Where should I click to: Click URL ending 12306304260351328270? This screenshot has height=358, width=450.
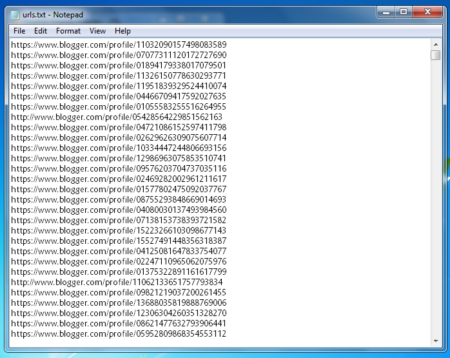[x=119, y=313]
